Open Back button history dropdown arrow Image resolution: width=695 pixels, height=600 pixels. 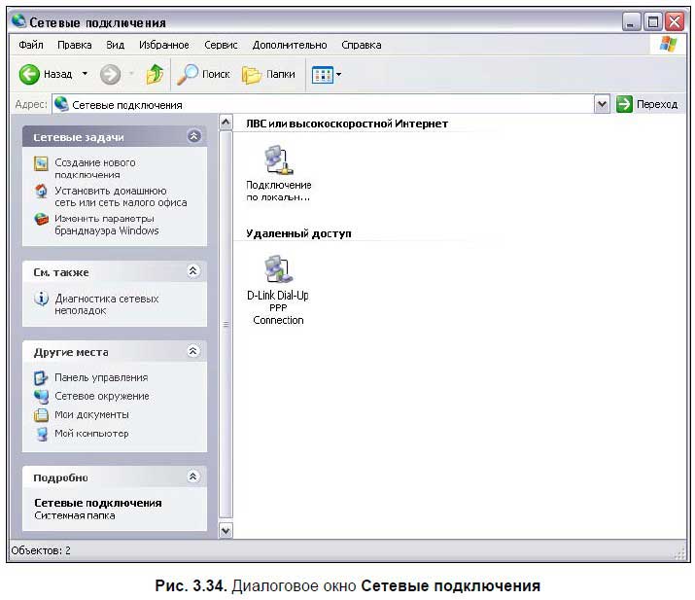pyautogui.click(x=85, y=74)
